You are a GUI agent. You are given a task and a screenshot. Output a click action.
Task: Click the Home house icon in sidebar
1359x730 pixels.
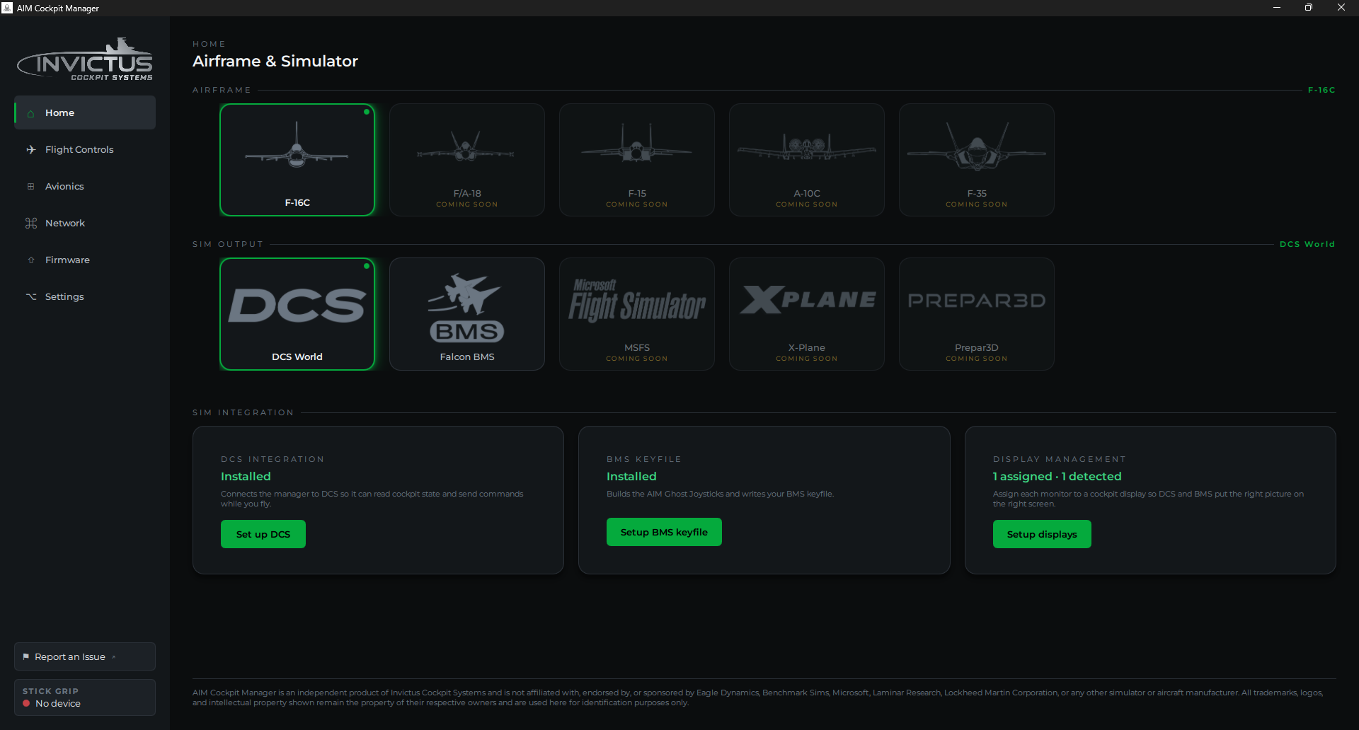coord(30,113)
